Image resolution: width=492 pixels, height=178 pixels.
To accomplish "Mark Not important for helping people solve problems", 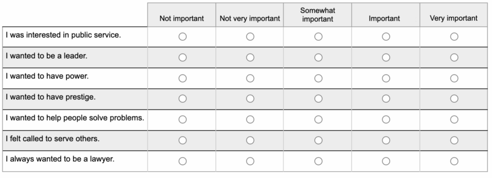I will pyautogui.click(x=182, y=119).
